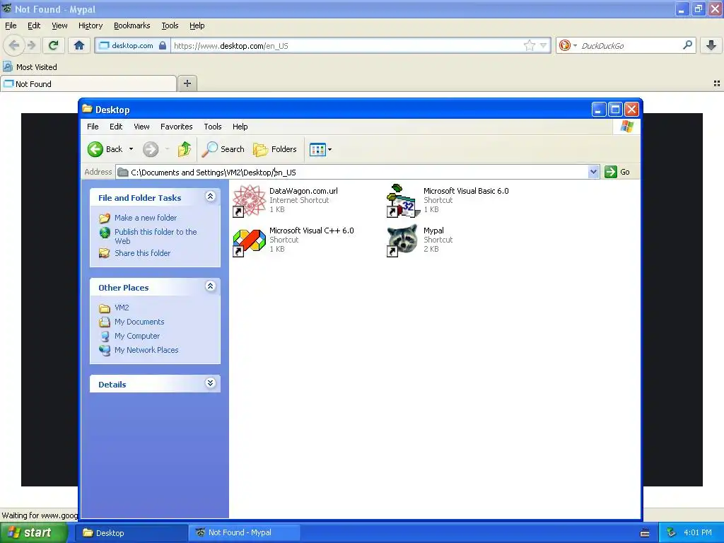Open the DuckDuckGo search engine selector icon
Viewport: 724px width, 543px height.
coord(568,45)
